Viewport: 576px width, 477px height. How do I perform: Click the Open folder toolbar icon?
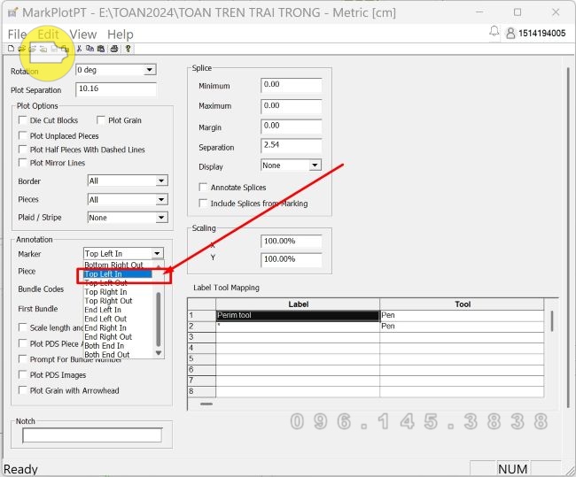[21, 49]
